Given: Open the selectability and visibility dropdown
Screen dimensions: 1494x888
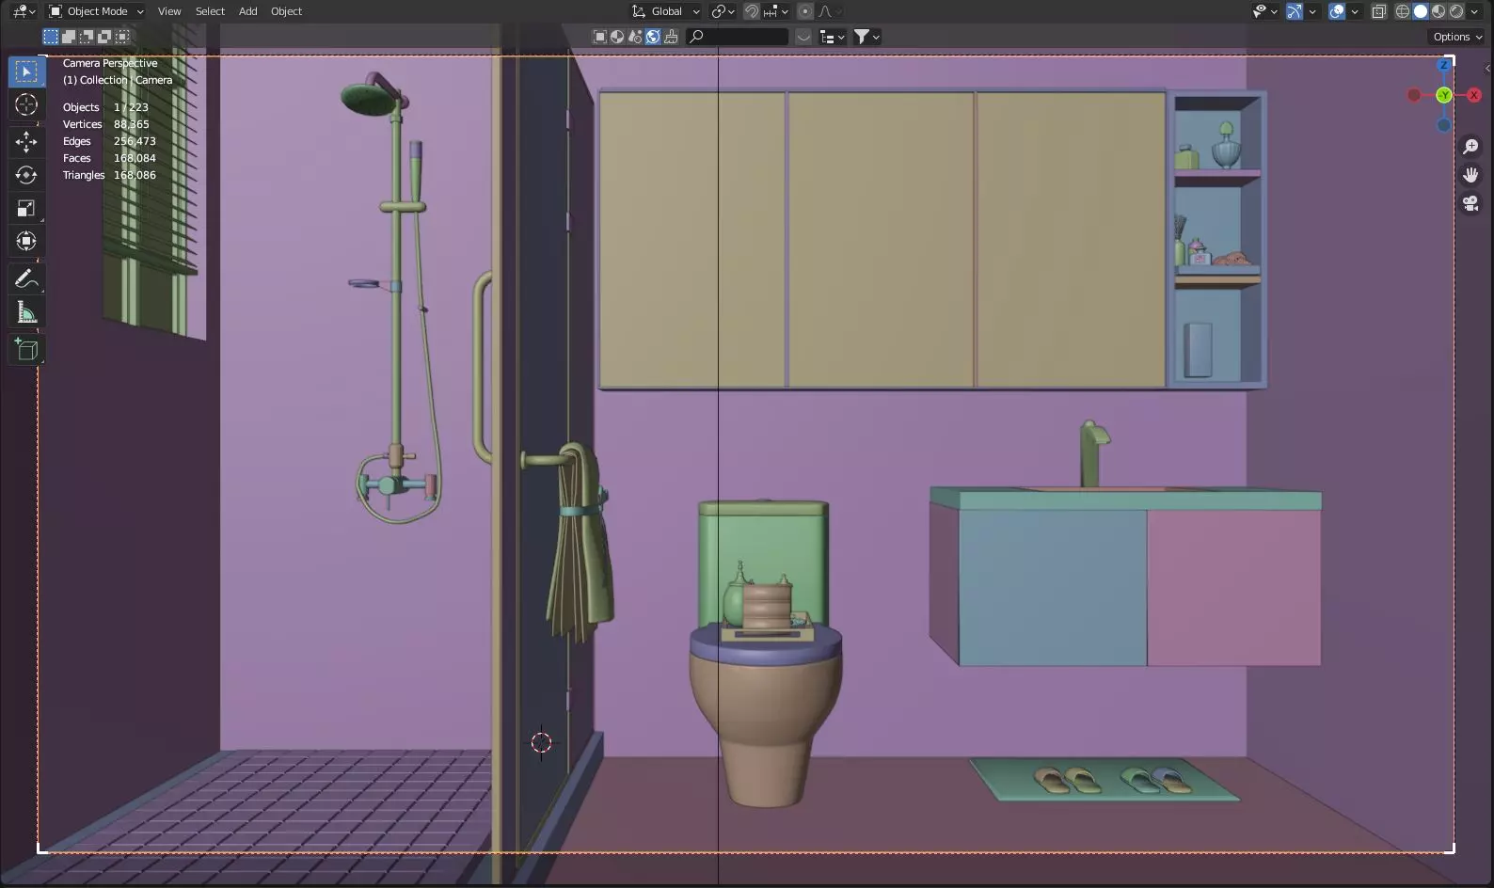Looking at the screenshot, I should pyautogui.click(x=1265, y=11).
